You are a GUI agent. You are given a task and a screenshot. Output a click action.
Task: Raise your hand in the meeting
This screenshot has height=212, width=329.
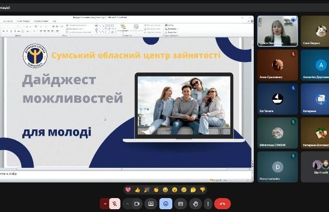pos(196,204)
